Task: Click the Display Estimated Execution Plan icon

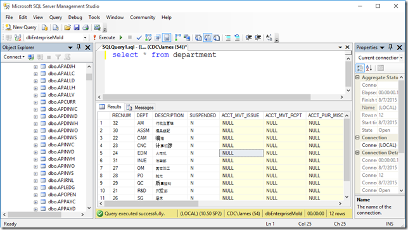Action: click(148, 38)
